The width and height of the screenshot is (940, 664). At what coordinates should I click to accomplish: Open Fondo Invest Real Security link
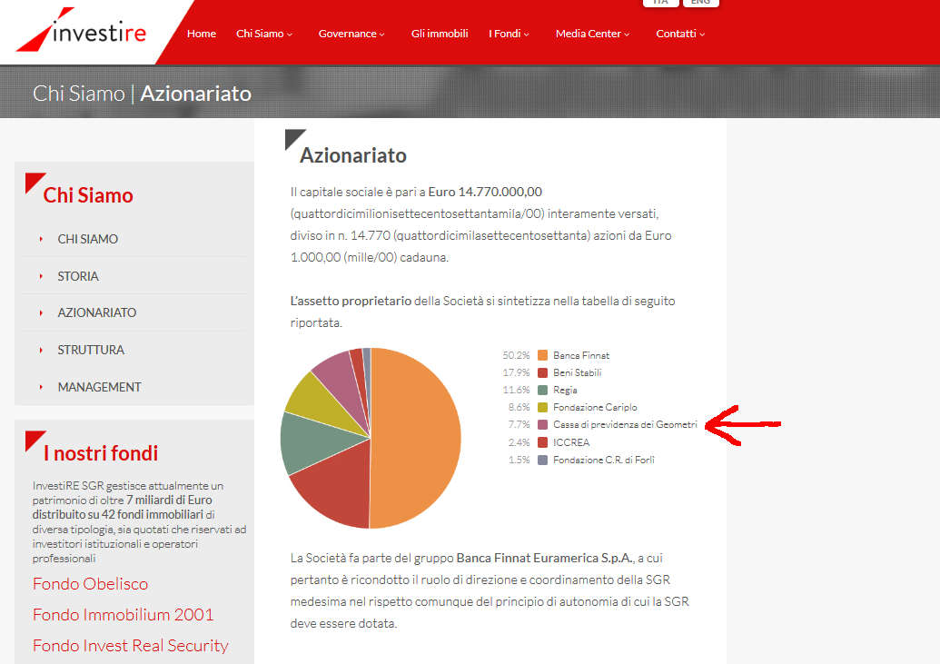coord(130,646)
